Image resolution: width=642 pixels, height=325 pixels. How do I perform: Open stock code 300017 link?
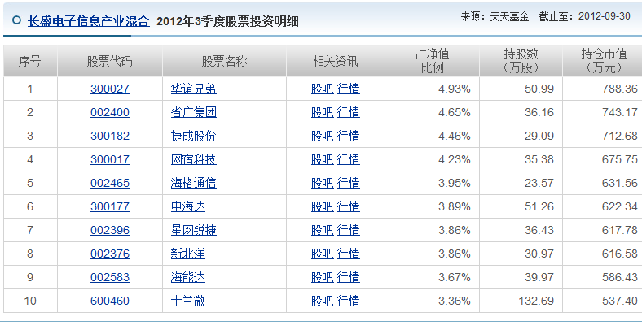click(110, 159)
